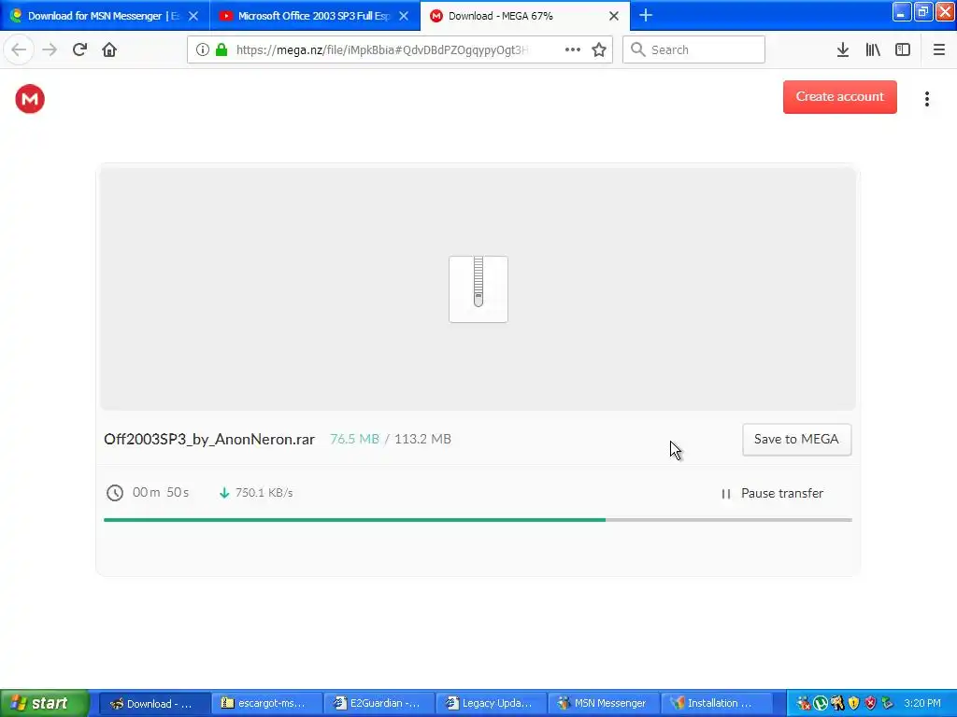Show site information icon in address bar
The width and height of the screenshot is (957, 717).
pyautogui.click(x=203, y=49)
